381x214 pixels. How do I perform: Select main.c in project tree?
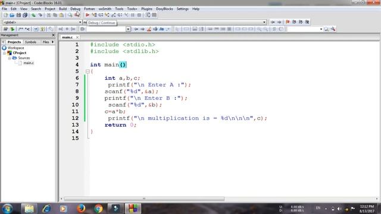coord(29,63)
